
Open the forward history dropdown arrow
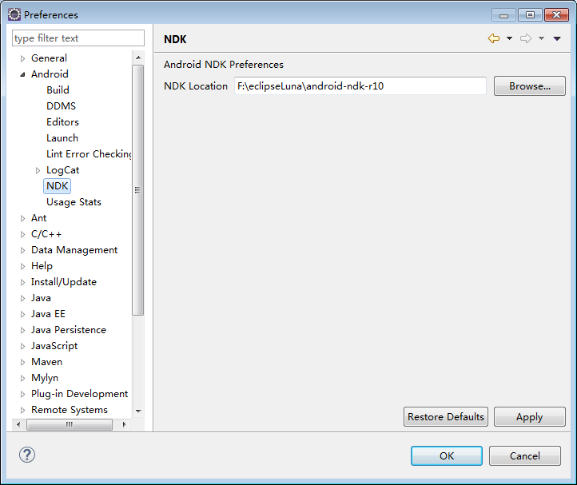541,38
